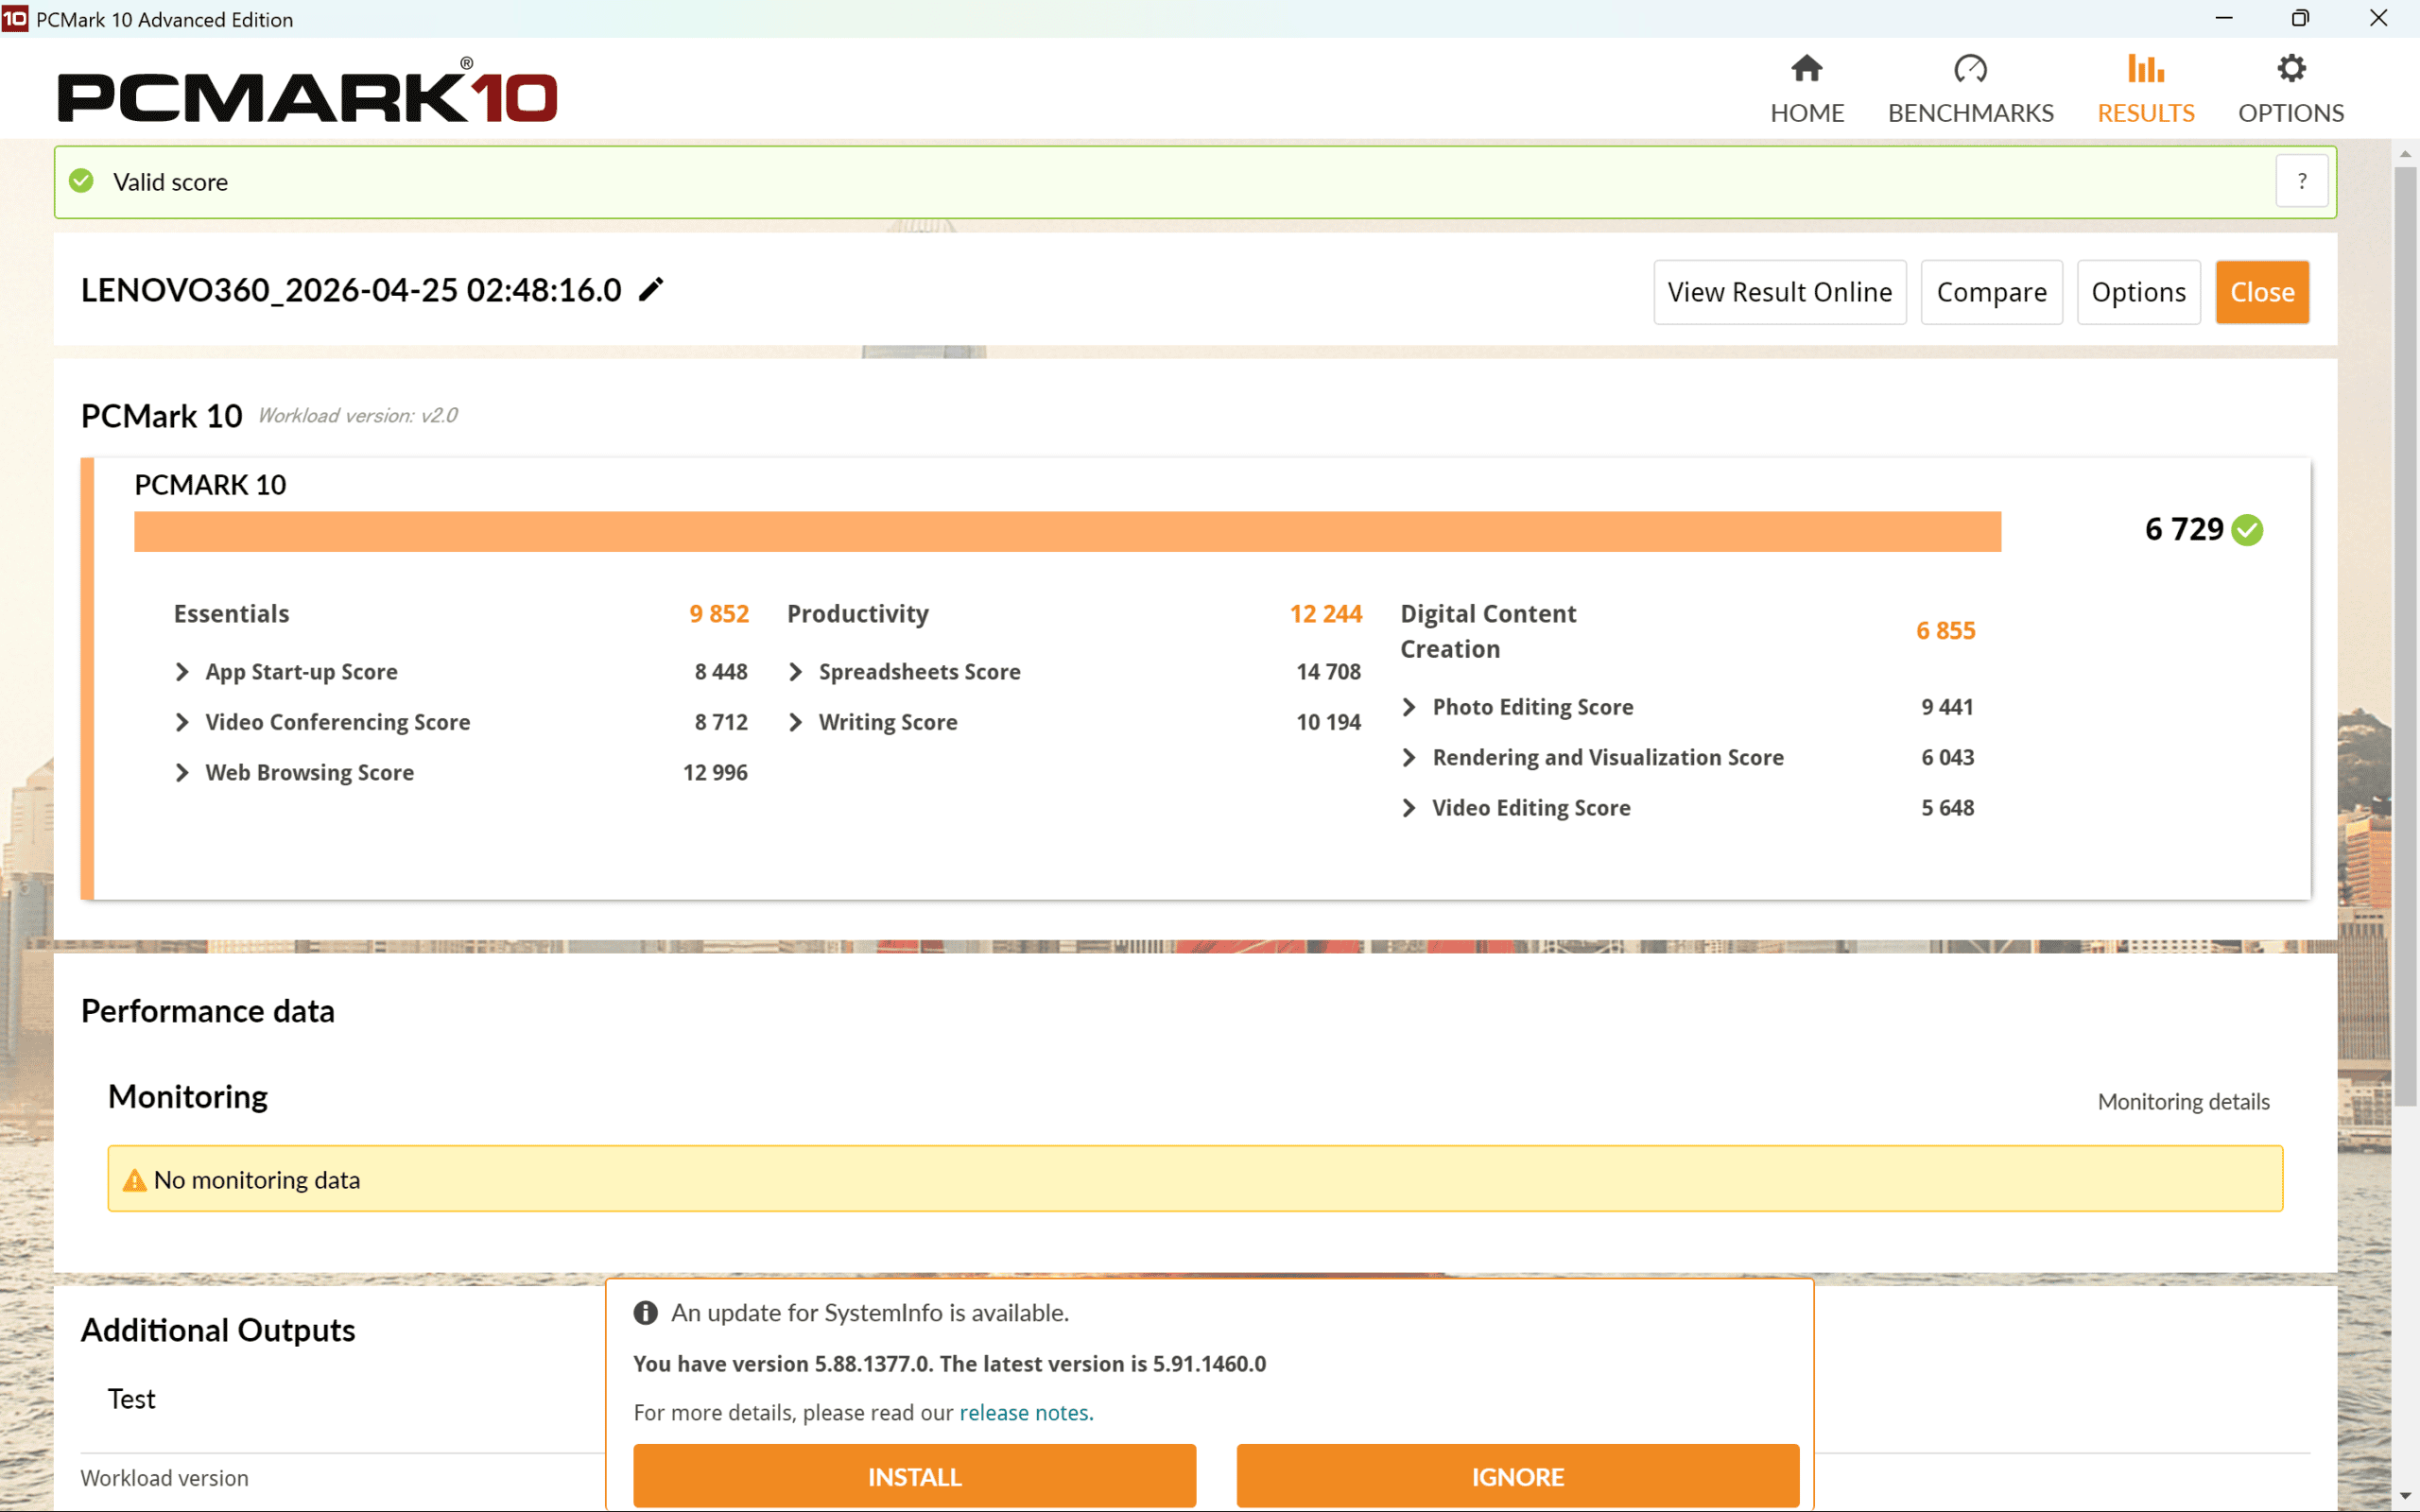The width and height of the screenshot is (2420, 1512).
Task: Click the Compare button
Action: (1990, 291)
